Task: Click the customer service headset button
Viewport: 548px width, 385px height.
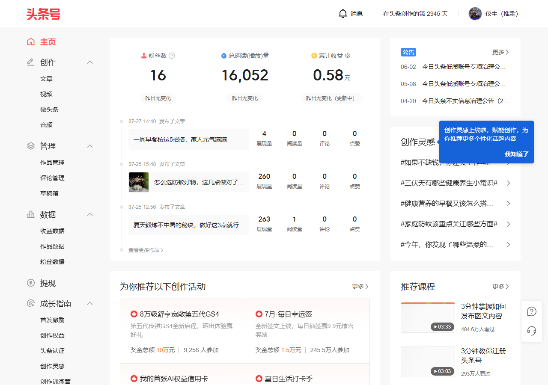Action: [532, 331]
